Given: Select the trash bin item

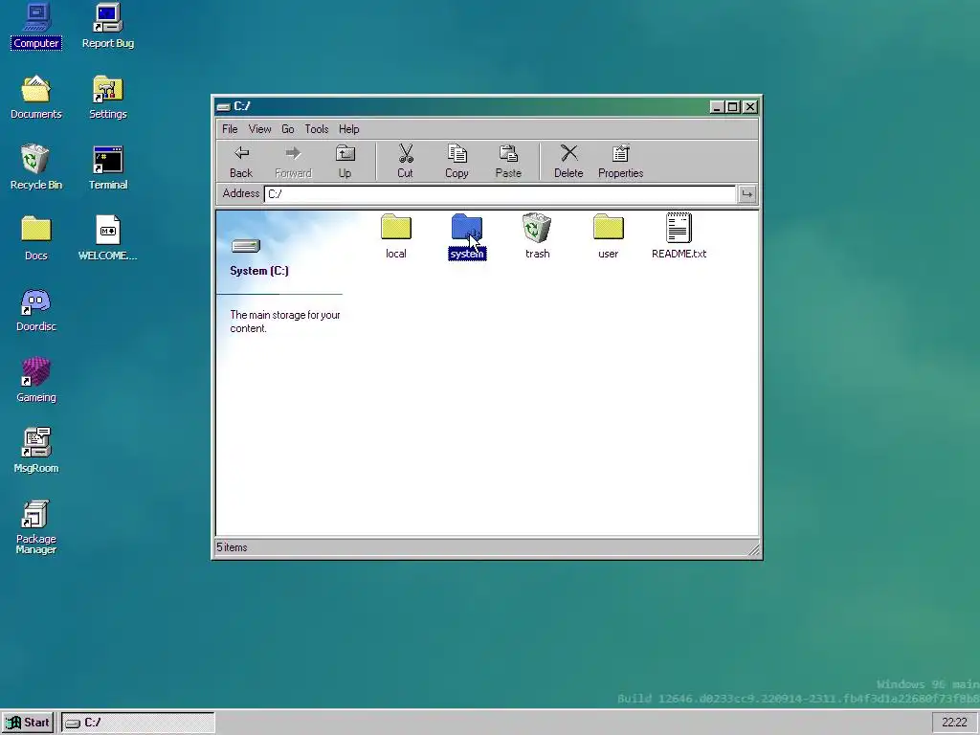Looking at the screenshot, I should pos(538,237).
